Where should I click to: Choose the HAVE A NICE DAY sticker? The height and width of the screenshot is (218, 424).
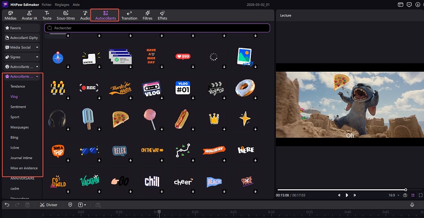[151, 56]
